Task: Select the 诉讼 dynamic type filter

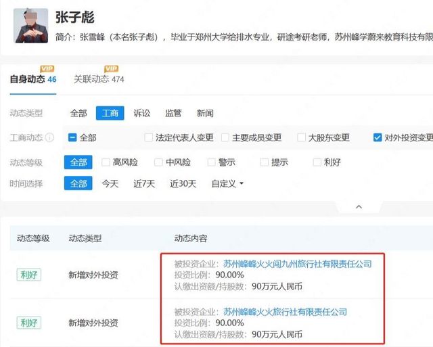Action: point(142,113)
